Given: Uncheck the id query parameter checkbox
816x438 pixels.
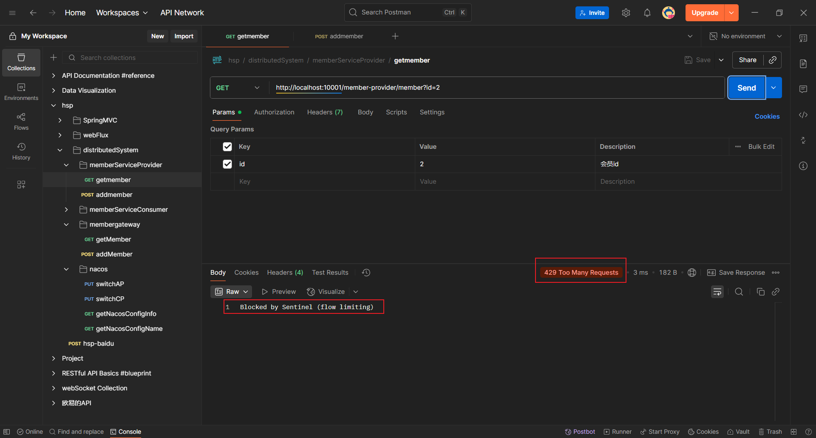Looking at the screenshot, I should tap(227, 164).
